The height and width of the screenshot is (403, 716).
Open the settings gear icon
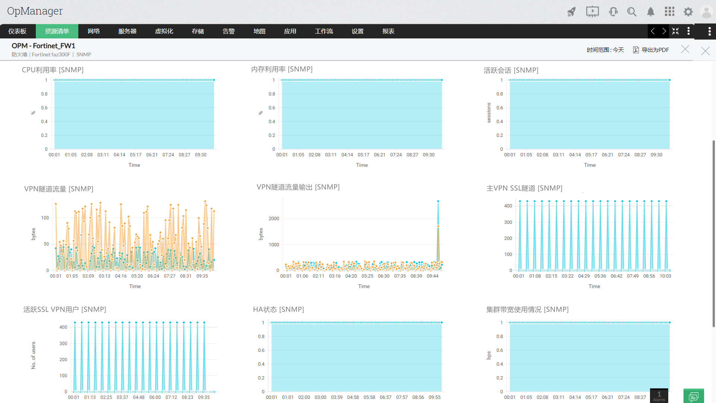click(688, 12)
